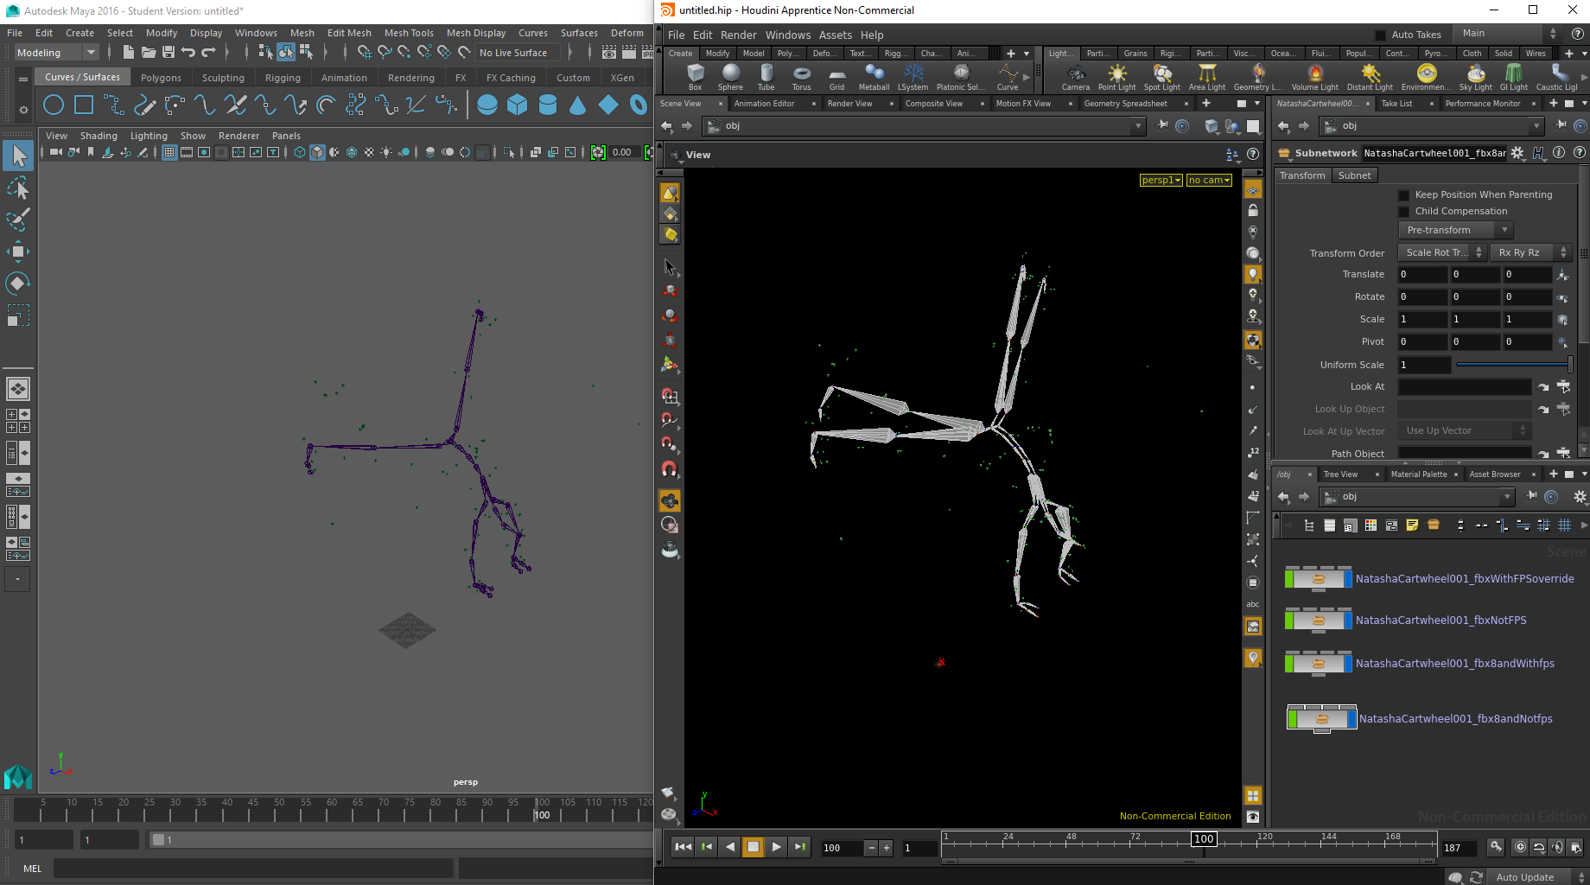Enable Keep Position When Parenting checkbox

point(1403,195)
